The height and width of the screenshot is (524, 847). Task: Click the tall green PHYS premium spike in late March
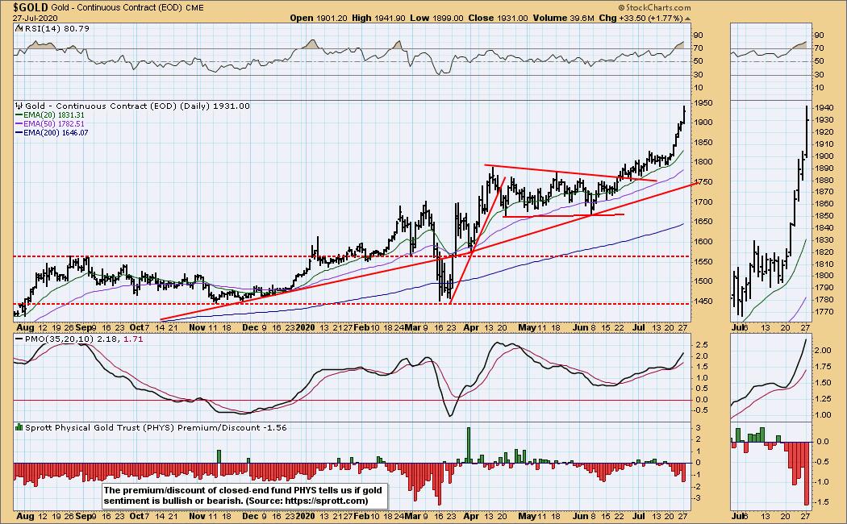click(469, 445)
